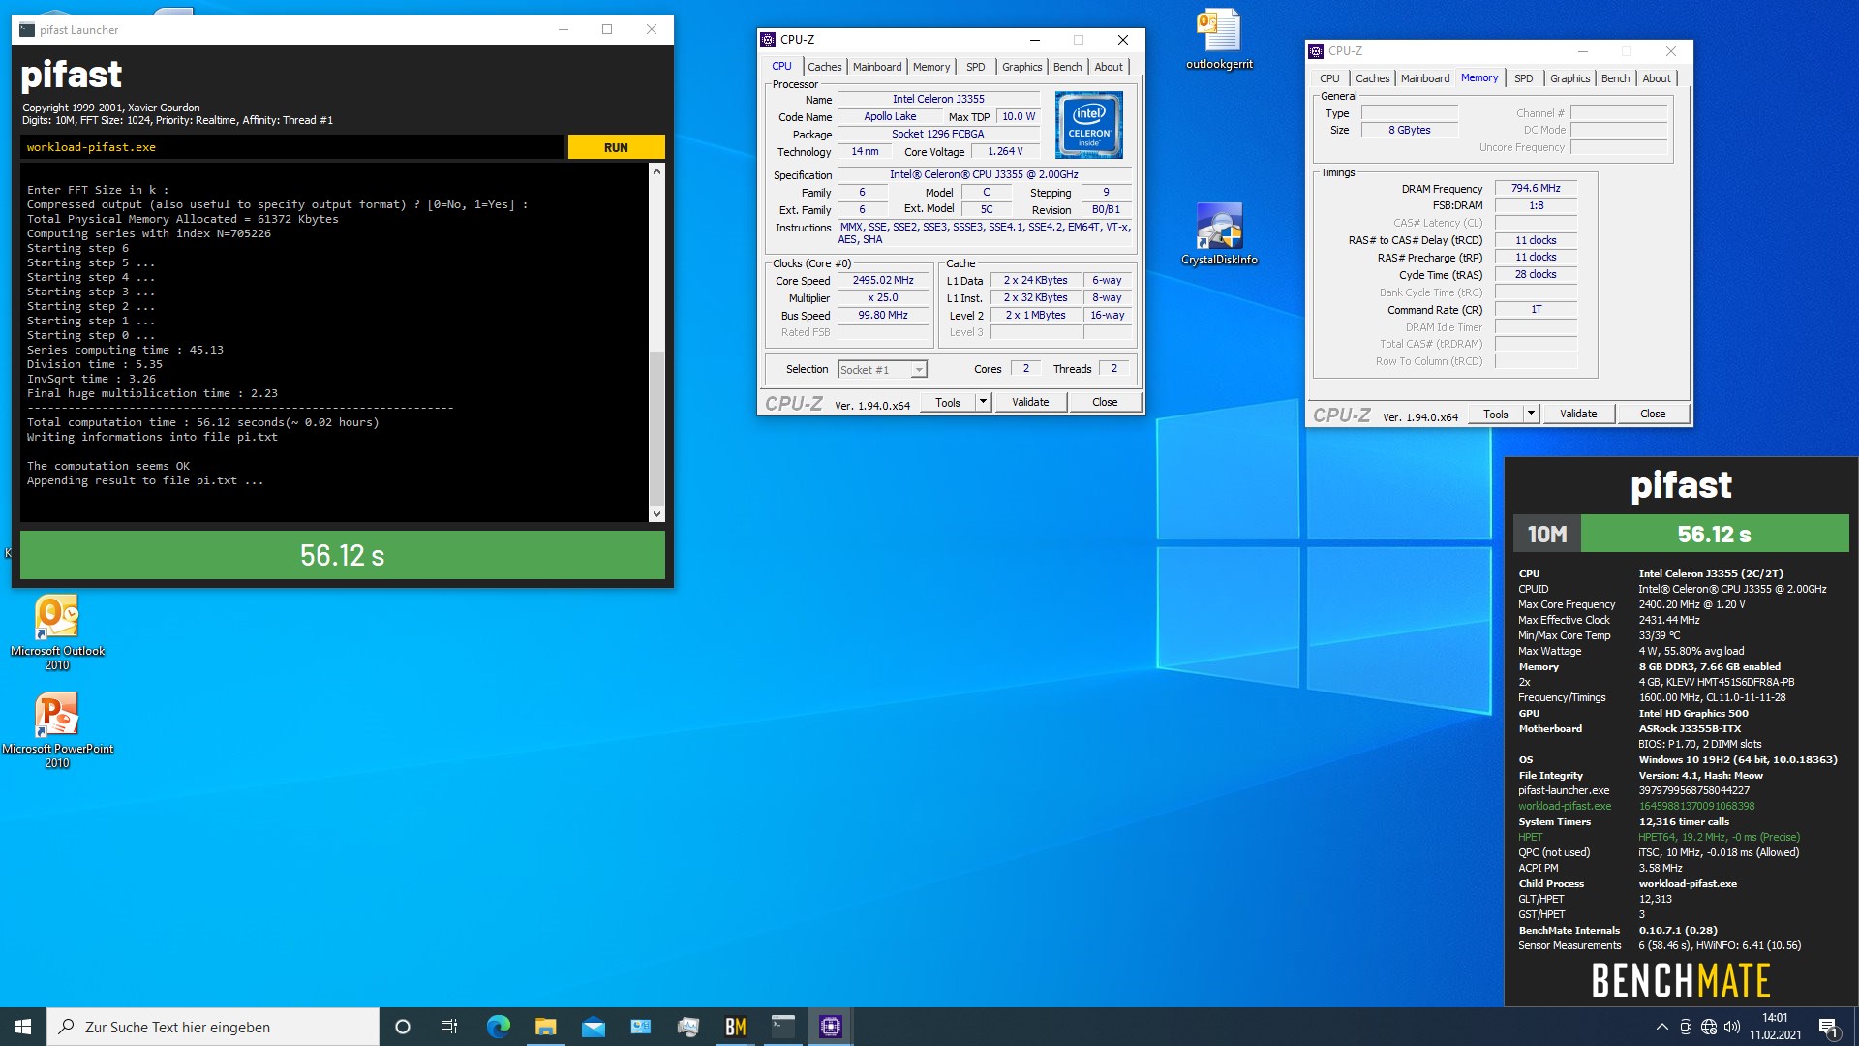
Task: Open the Mainboard tab in left CPU-Z
Action: click(877, 67)
